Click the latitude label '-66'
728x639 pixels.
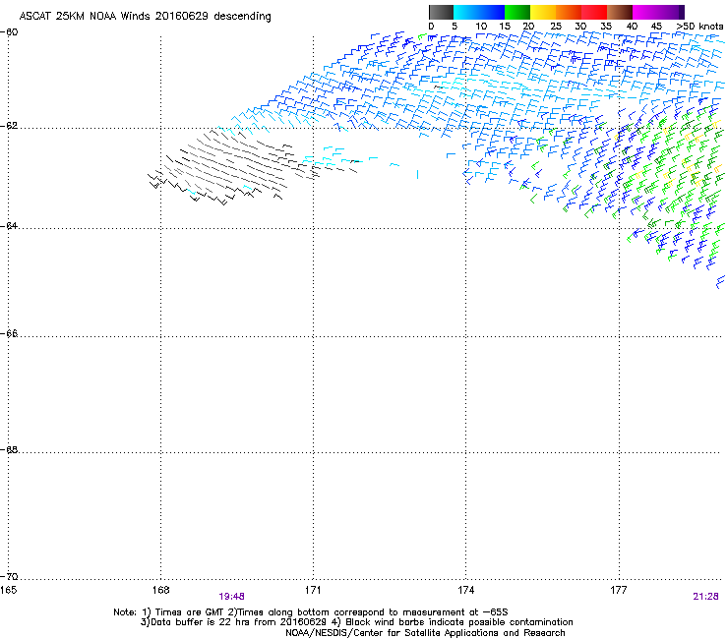(10, 333)
